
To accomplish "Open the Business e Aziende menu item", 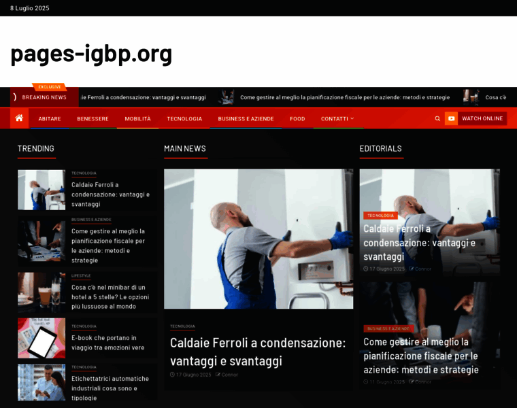I will pyautogui.click(x=246, y=118).
